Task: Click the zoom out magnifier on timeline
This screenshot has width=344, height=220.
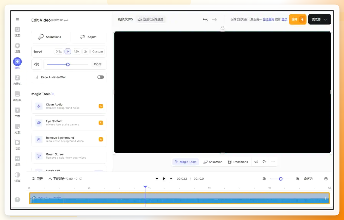Action: tap(264, 179)
